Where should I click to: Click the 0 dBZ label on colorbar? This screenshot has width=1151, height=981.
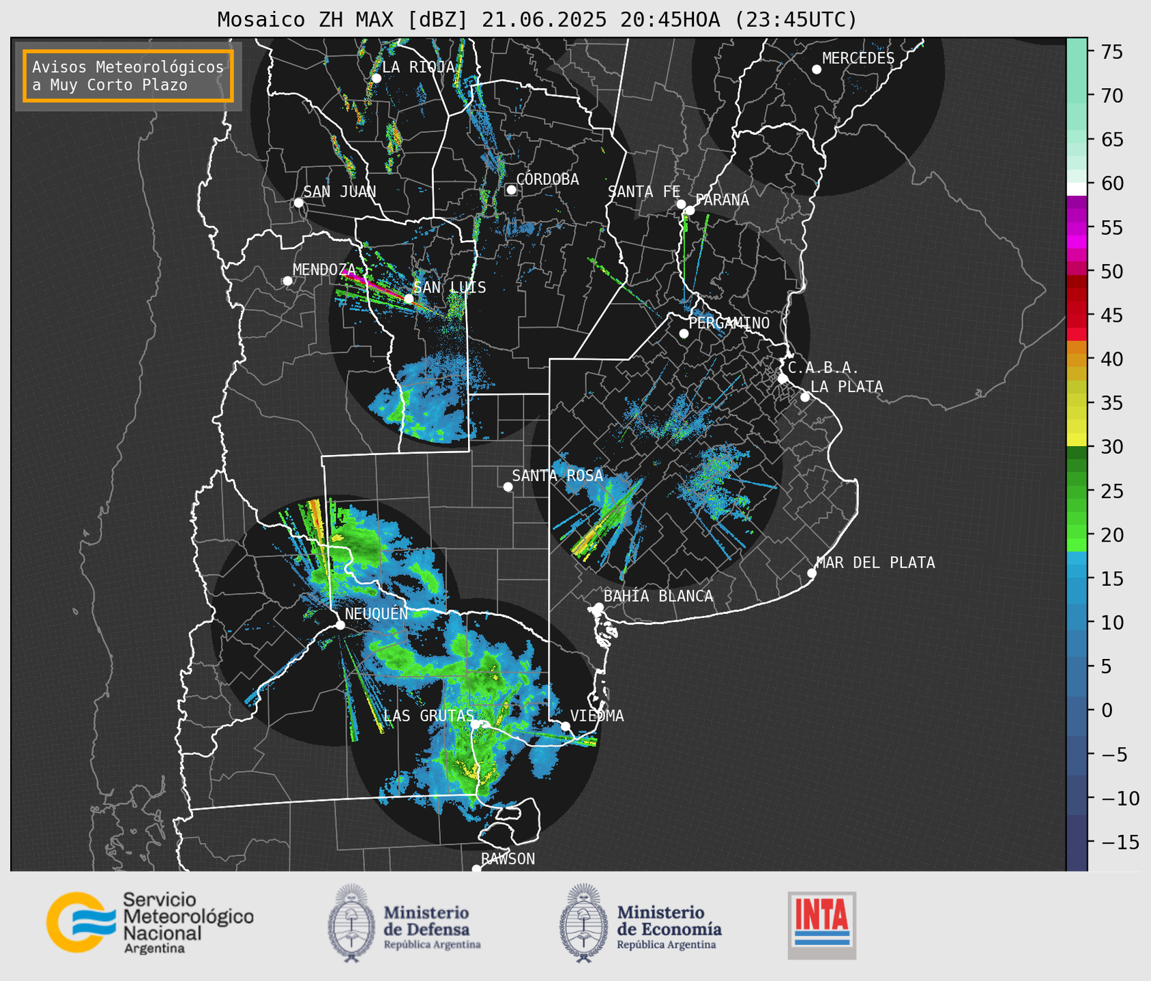tap(1107, 711)
